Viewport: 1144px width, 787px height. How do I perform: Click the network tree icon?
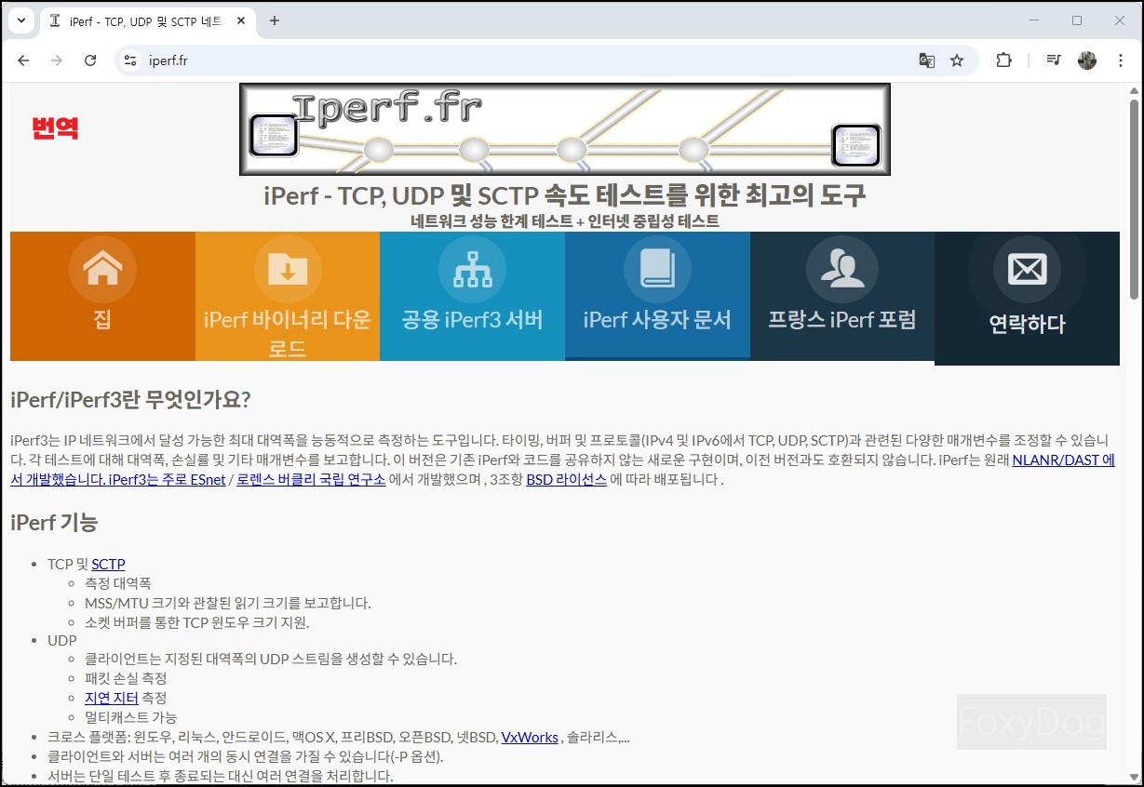(x=472, y=269)
